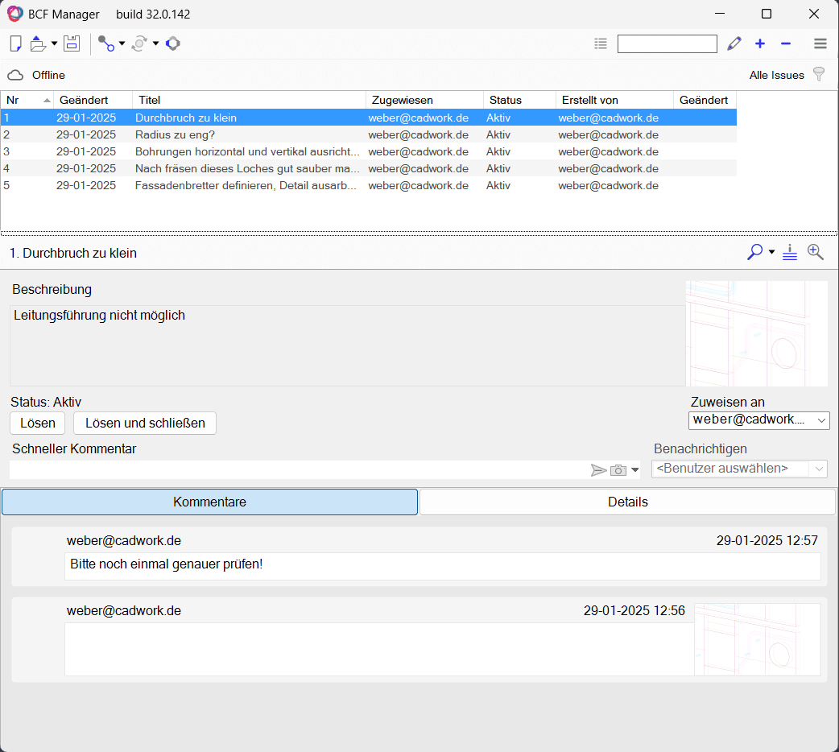Sort by Nr column header
This screenshot has width=839, height=752.
(x=27, y=100)
